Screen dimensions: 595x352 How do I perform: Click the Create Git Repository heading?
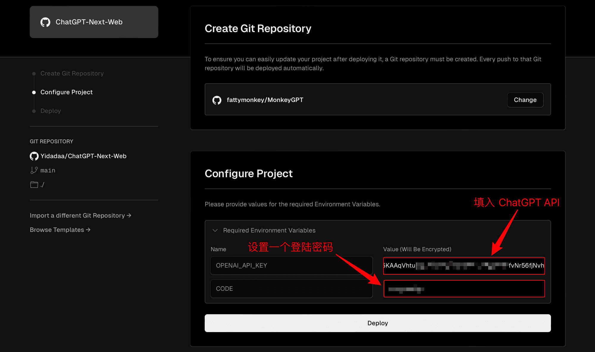(258, 29)
